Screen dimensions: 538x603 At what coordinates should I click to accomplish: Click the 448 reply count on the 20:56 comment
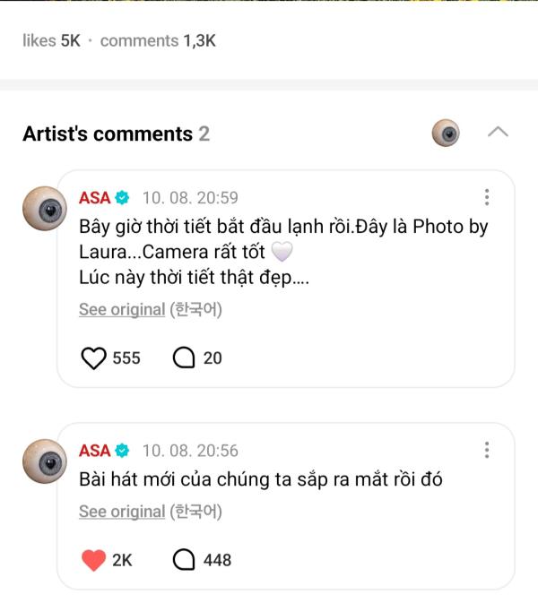[x=216, y=560]
